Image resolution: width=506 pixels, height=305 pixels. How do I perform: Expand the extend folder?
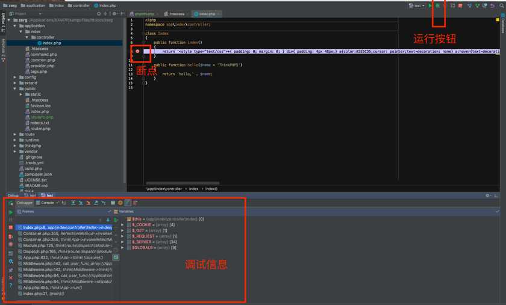(x=15, y=83)
